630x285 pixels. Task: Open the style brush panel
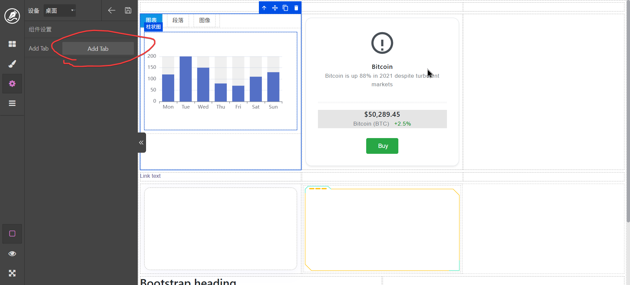tap(12, 64)
